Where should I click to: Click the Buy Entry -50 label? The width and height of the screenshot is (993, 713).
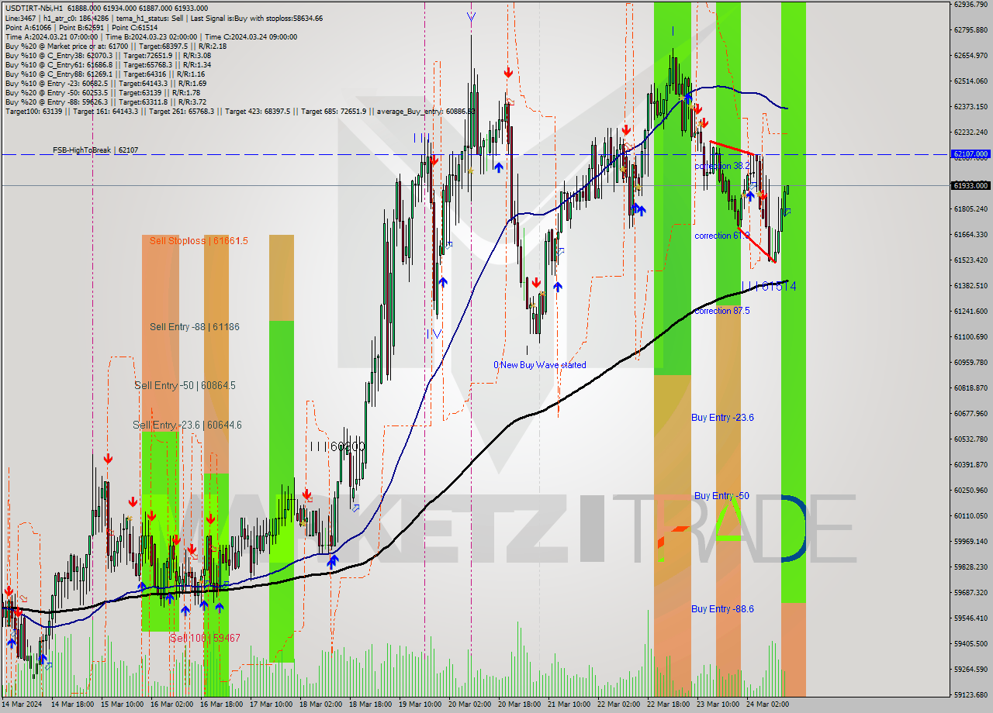coord(721,495)
